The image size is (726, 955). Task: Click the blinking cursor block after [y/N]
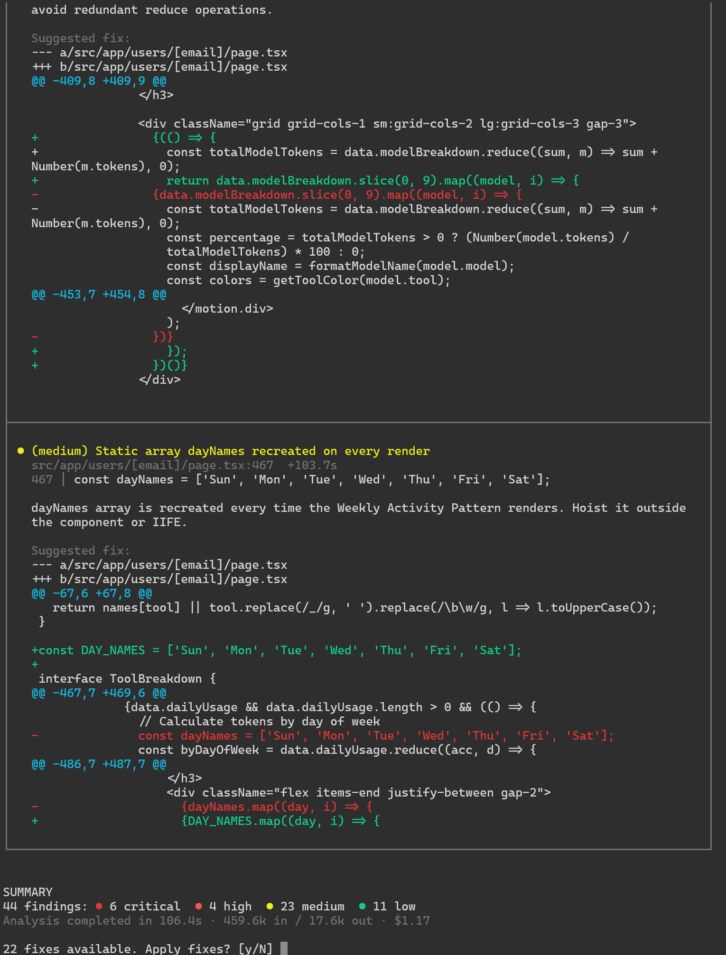point(284,949)
